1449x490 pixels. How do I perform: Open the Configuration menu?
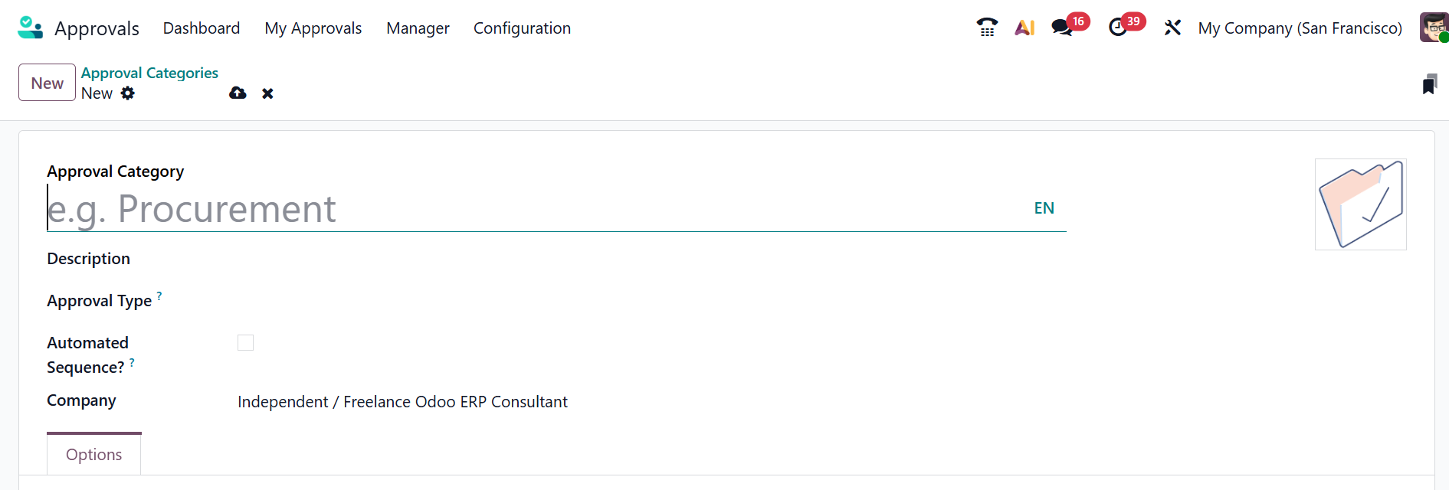click(522, 28)
